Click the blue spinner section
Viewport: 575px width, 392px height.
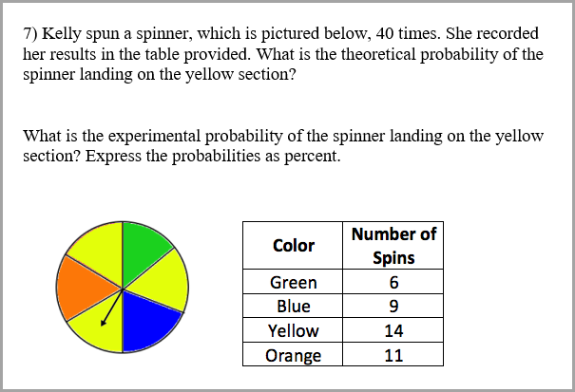pos(148,319)
